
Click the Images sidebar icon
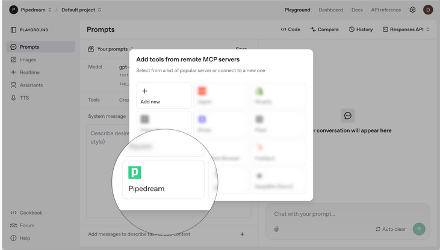pyautogui.click(x=13, y=59)
